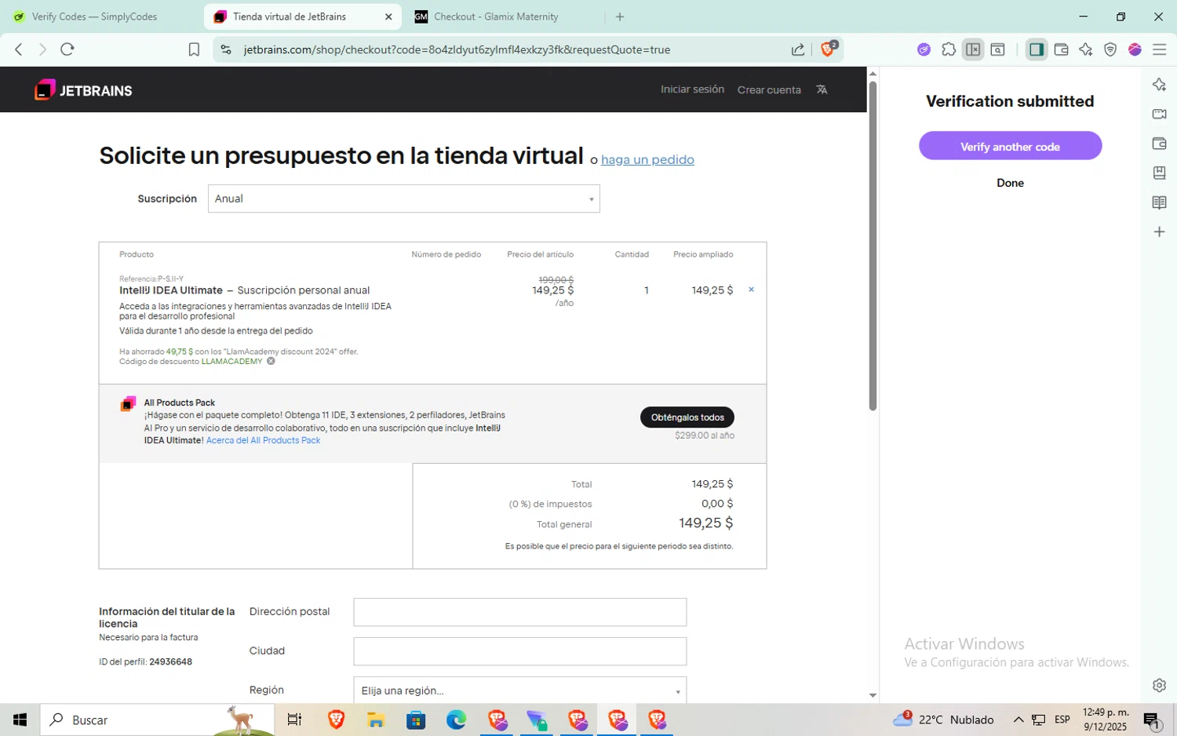Viewport: 1177px width, 736px height.
Task: Toggle the sidebar panel icon in the toolbar
Action: pyautogui.click(x=1037, y=49)
